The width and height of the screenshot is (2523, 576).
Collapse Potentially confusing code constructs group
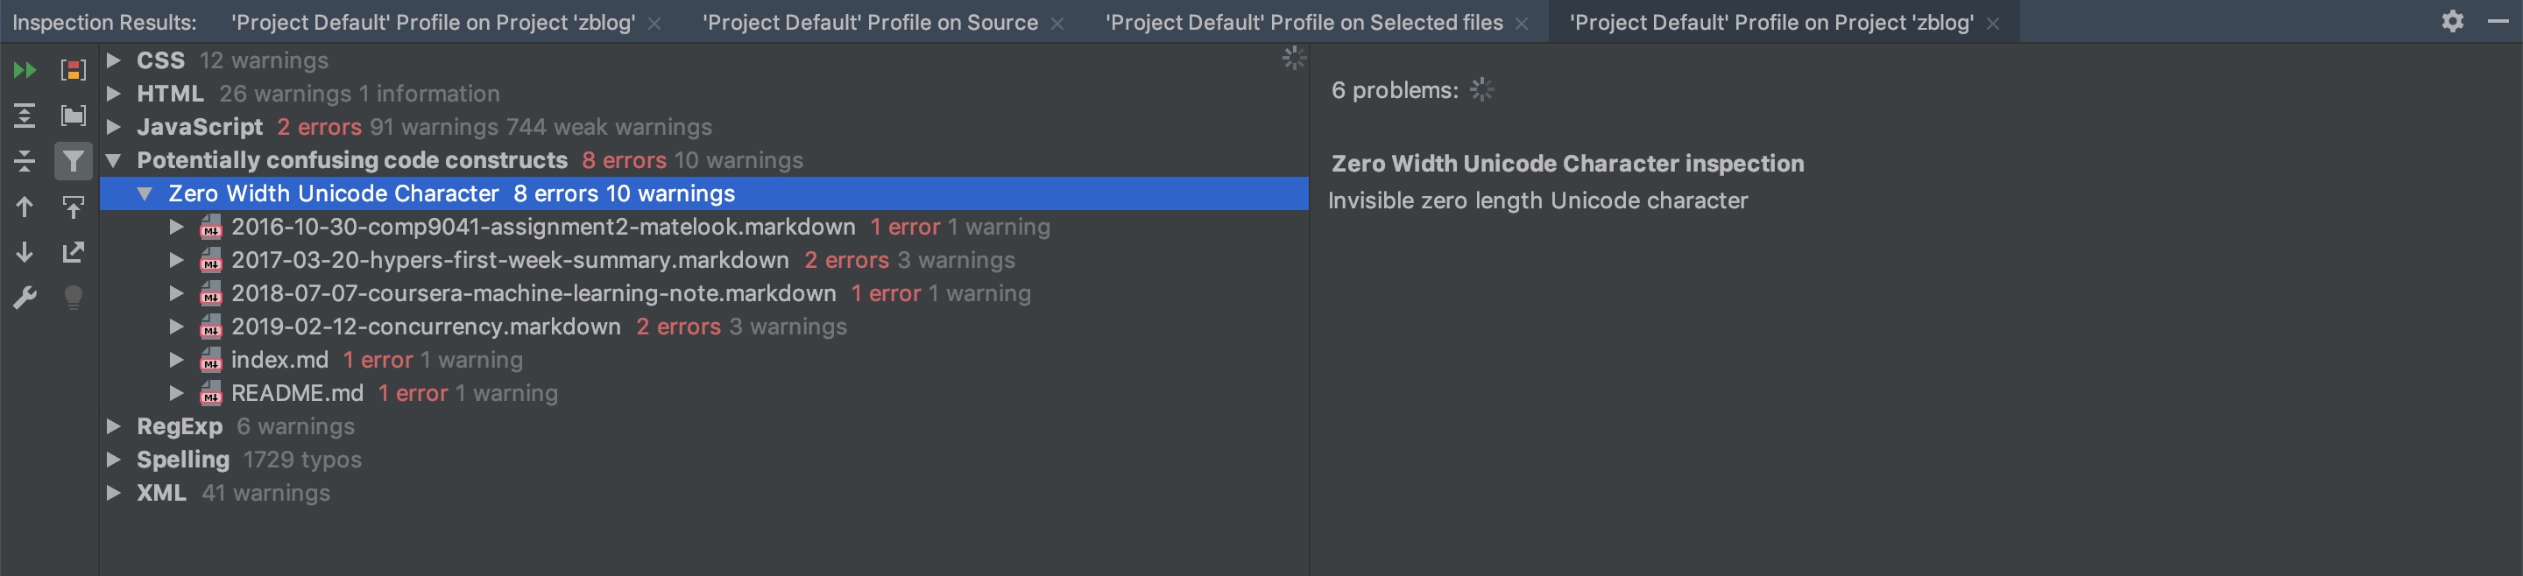[x=114, y=160]
